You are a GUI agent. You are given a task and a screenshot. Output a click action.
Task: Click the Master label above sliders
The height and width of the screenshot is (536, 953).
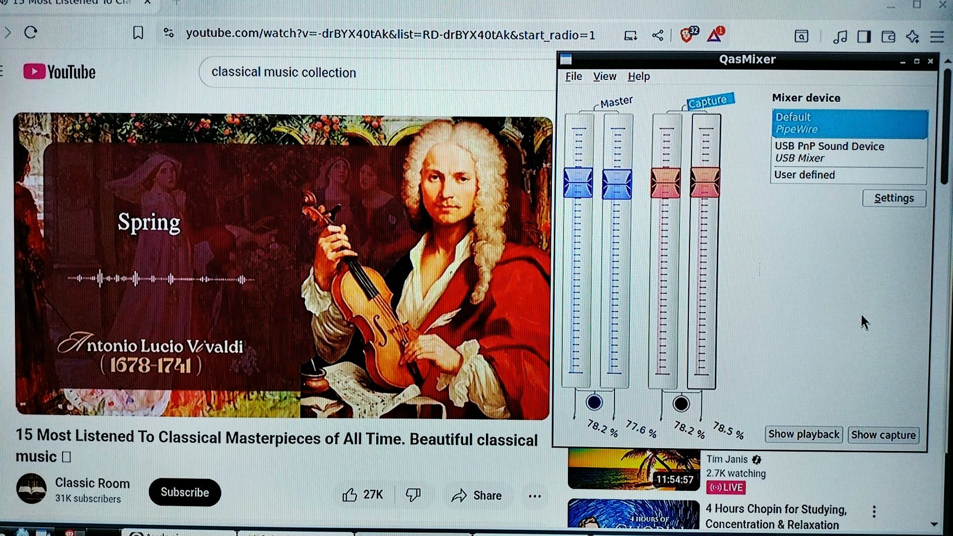[616, 102]
